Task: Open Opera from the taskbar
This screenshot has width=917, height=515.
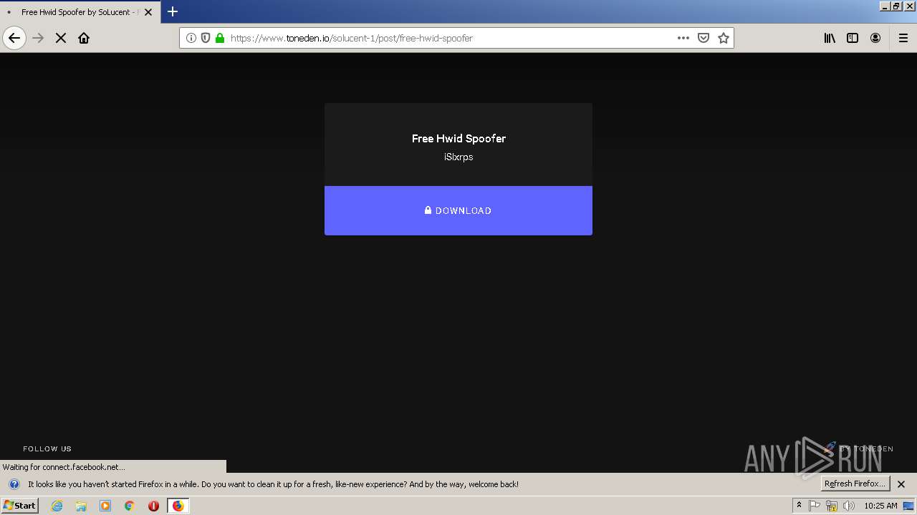Action: coord(153,506)
